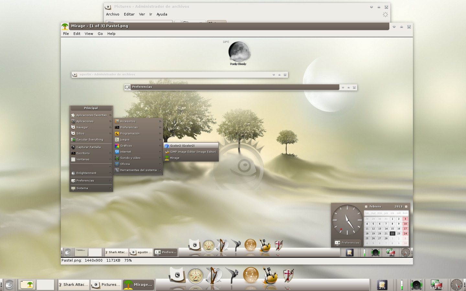The height and width of the screenshot is (291, 466).
Task: Open the Enlightenment start menu in bottom taskbar
Action: click(9, 285)
